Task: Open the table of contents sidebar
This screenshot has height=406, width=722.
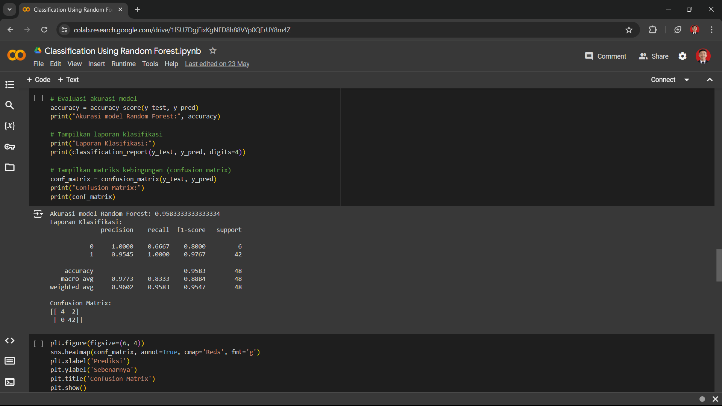Action: (10, 85)
